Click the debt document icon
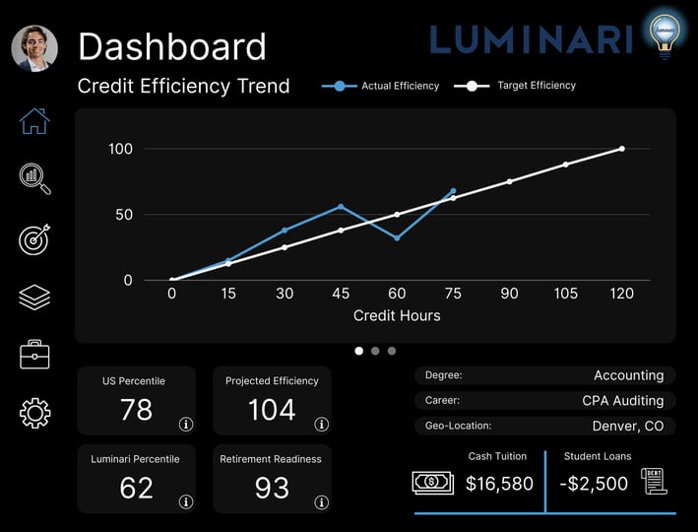Viewport: 698px width, 532px height. pos(654,481)
